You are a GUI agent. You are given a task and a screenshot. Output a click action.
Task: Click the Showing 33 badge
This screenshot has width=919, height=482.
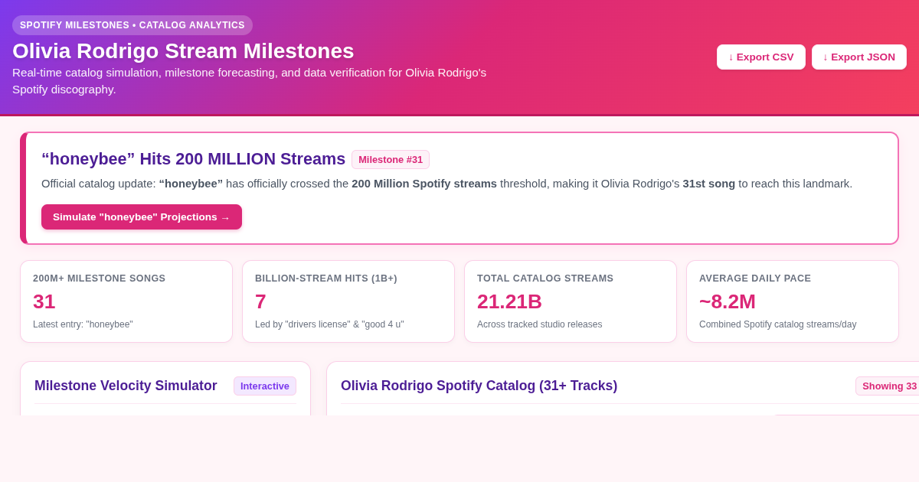pos(889,386)
